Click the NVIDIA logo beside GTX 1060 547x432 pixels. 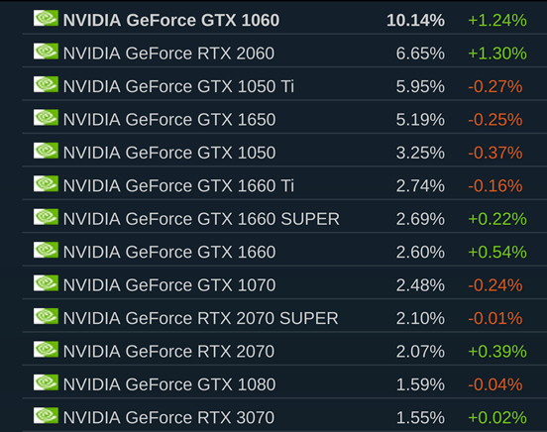pyautogui.click(x=46, y=18)
